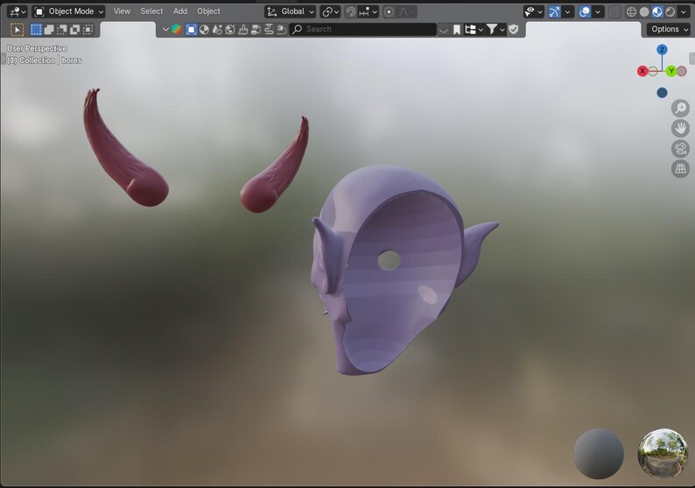
Task: Set selection mode to subtract
Action: tap(61, 29)
